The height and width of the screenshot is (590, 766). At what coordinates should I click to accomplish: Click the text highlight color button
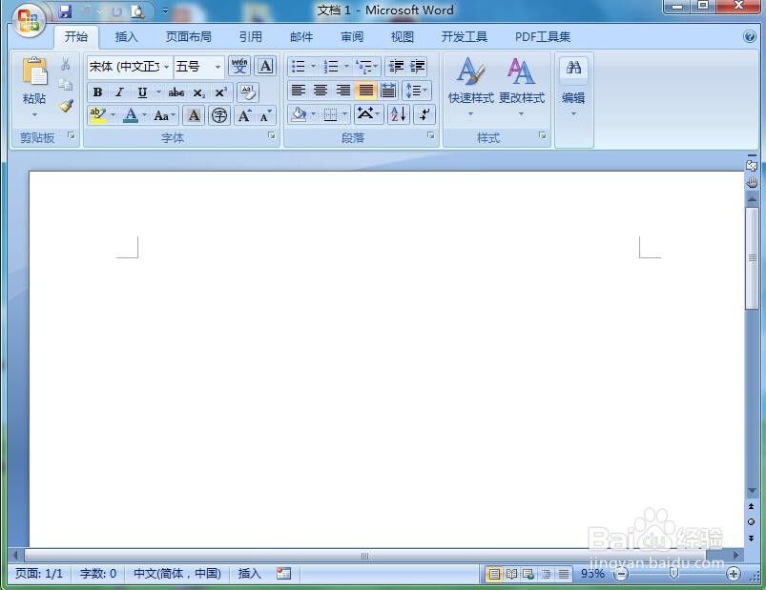click(98, 115)
